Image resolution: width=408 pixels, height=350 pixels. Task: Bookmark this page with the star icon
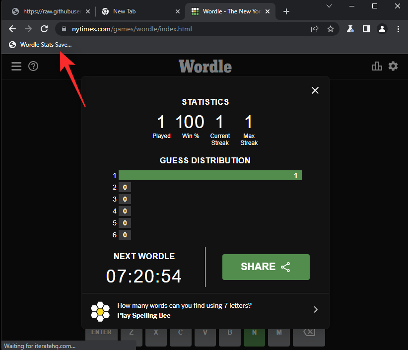pyautogui.click(x=331, y=29)
